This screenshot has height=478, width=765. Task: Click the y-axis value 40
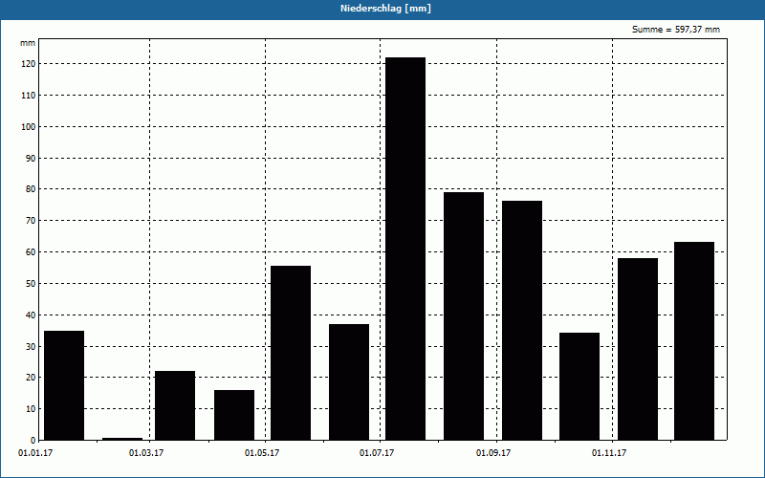[31, 315]
